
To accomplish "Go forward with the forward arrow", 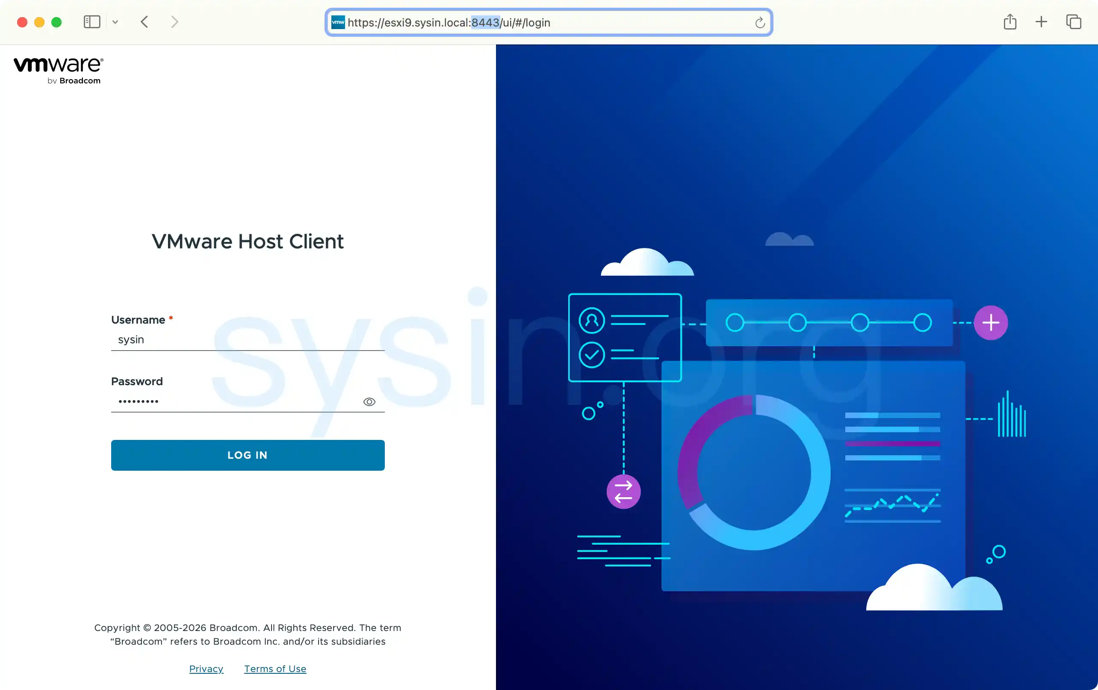I will point(174,22).
